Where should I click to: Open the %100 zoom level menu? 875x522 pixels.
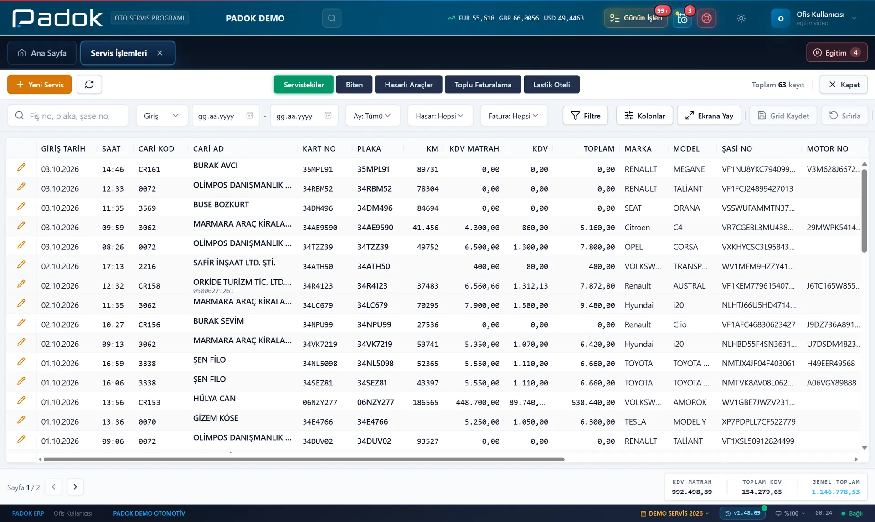click(x=790, y=513)
